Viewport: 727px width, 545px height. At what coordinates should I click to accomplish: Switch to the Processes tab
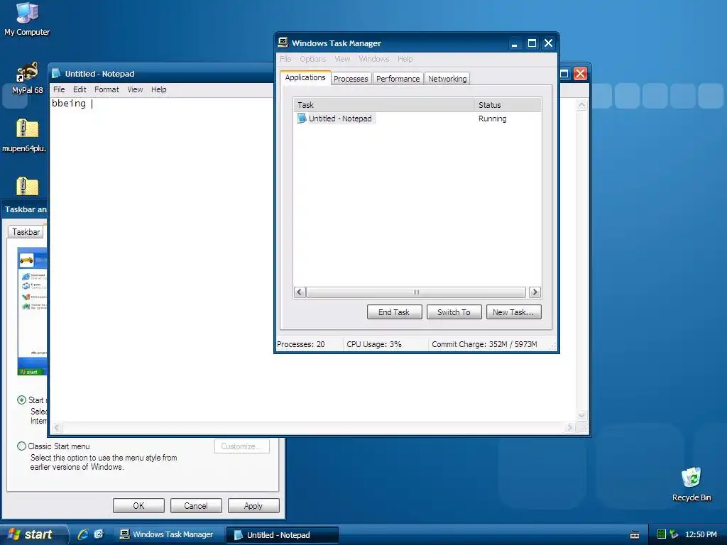tap(351, 79)
